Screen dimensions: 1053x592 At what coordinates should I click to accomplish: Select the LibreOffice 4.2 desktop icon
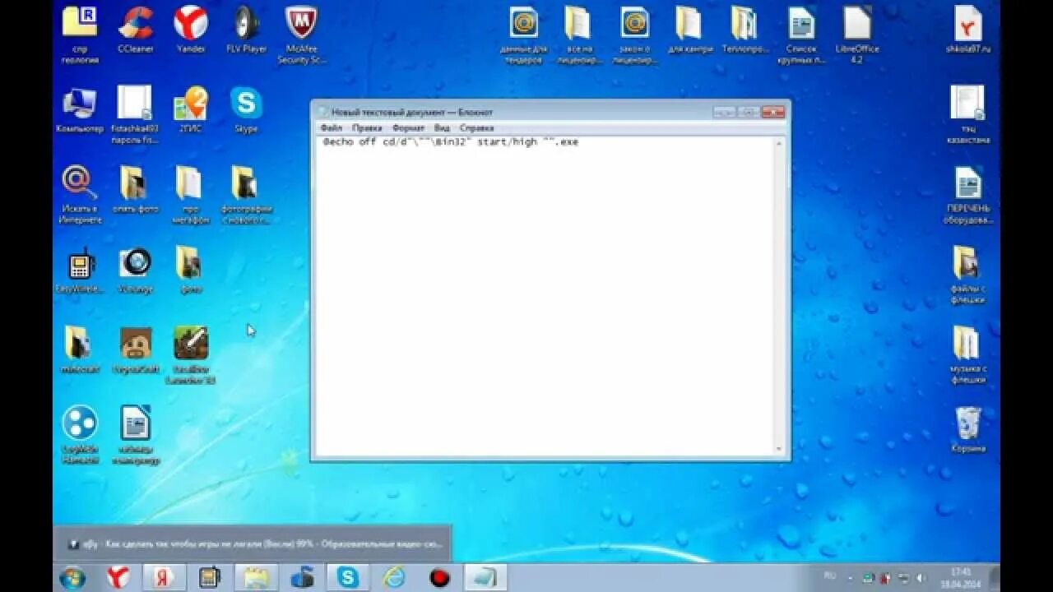pos(856,35)
